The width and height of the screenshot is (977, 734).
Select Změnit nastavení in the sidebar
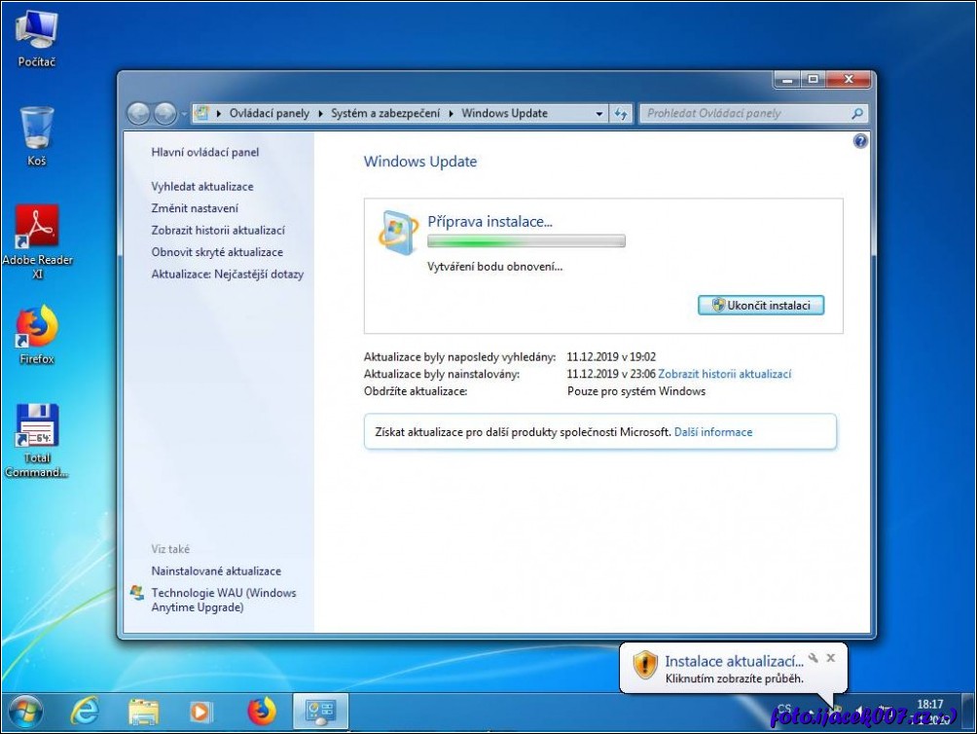(x=195, y=208)
